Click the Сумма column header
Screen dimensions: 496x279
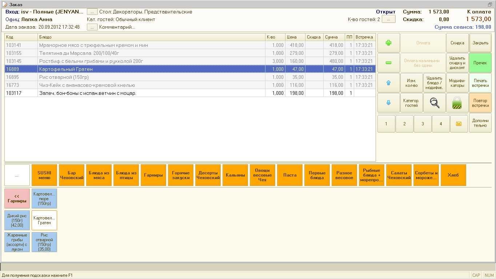[334, 37]
